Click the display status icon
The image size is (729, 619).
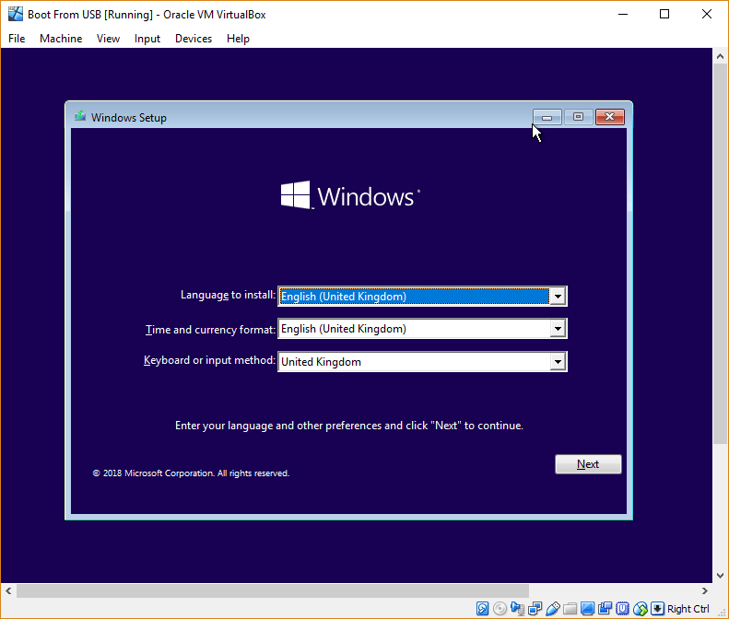pyautogui.click(x=588, y=608)
